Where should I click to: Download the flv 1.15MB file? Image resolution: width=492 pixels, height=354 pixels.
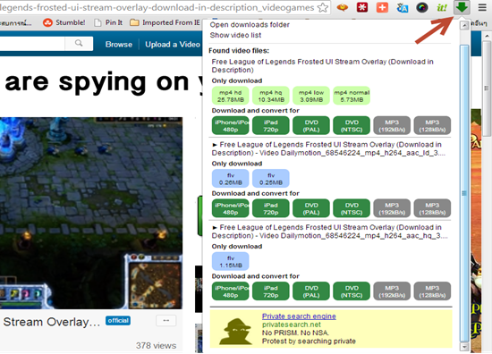[230, 262]
